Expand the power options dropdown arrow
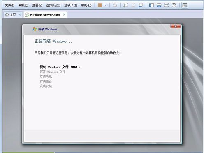The width and height of the screenshot is (204, 153). [x=105, y=5]
